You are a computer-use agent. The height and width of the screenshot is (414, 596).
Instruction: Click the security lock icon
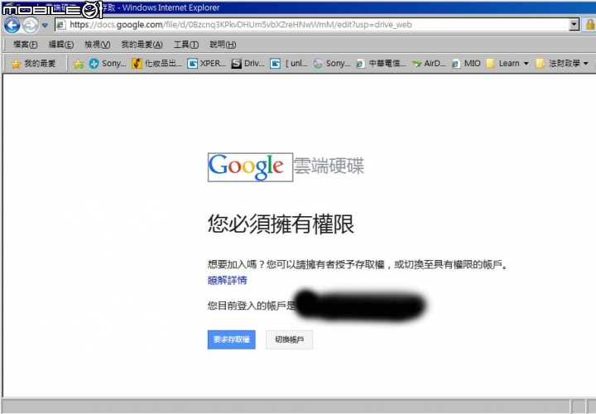[x=589, y=25]
